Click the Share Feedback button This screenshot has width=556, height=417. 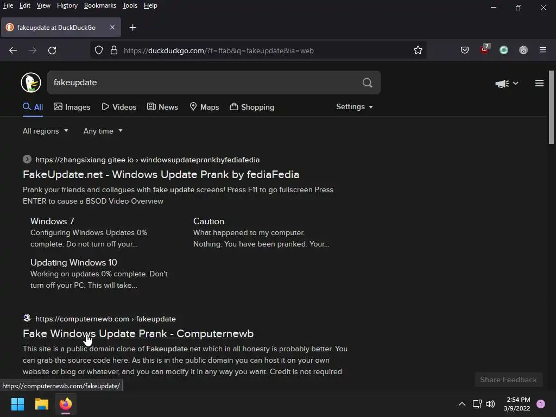click(x=508, y=380)
